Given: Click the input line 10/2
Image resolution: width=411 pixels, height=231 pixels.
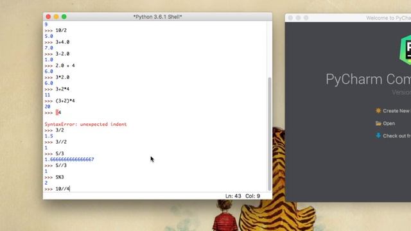Looking at the screenshot, I should pyautogui.click(x=61, y=30).
